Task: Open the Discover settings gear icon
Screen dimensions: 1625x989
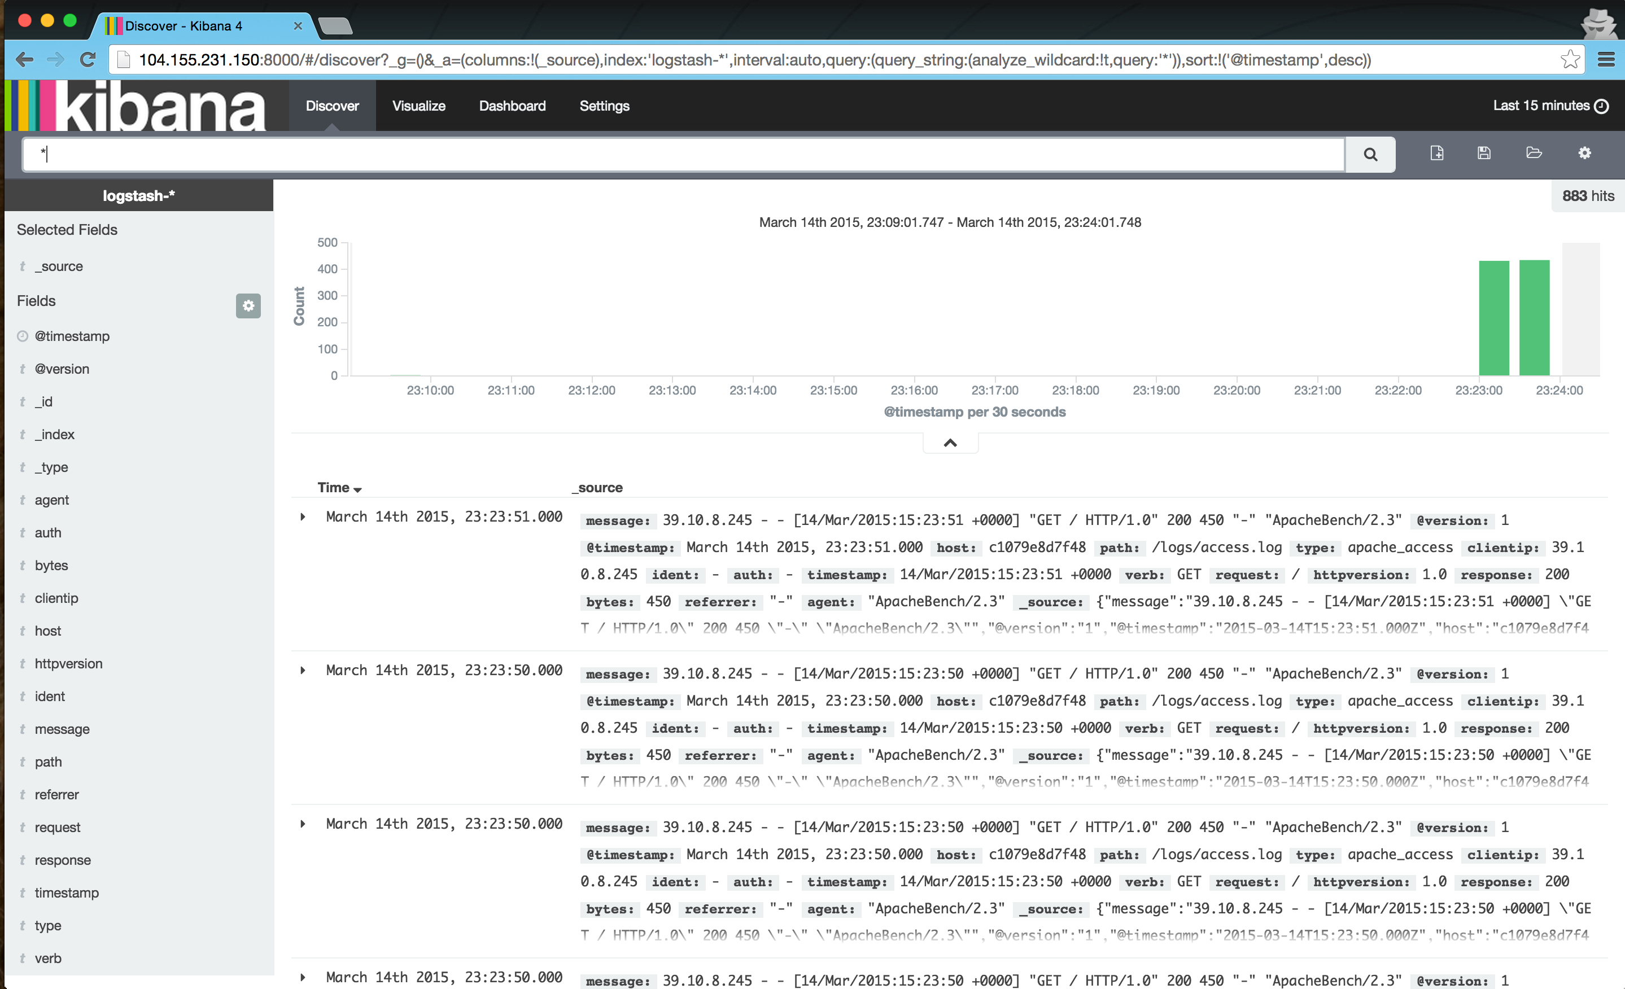Action: [1584, 153]
